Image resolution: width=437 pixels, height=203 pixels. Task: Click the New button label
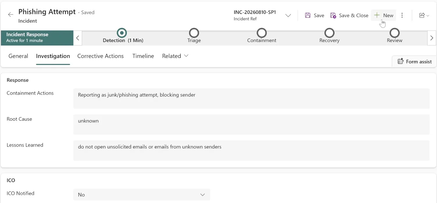tap(388, 15)
